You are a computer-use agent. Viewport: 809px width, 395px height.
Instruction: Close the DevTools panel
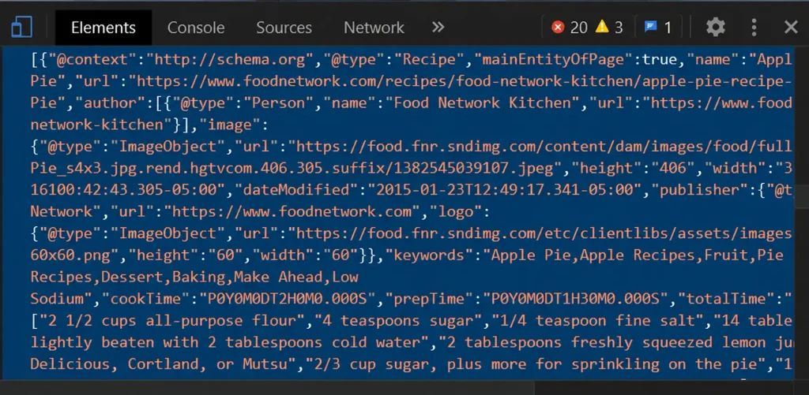tap(791, 28)
